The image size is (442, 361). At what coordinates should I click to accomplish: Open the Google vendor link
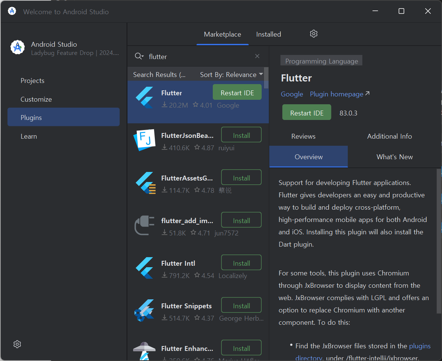point(292,94)
